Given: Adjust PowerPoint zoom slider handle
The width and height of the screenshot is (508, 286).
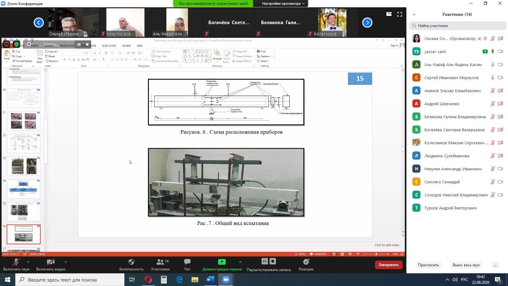Looking at the screenshot, I should pos(376,254).
